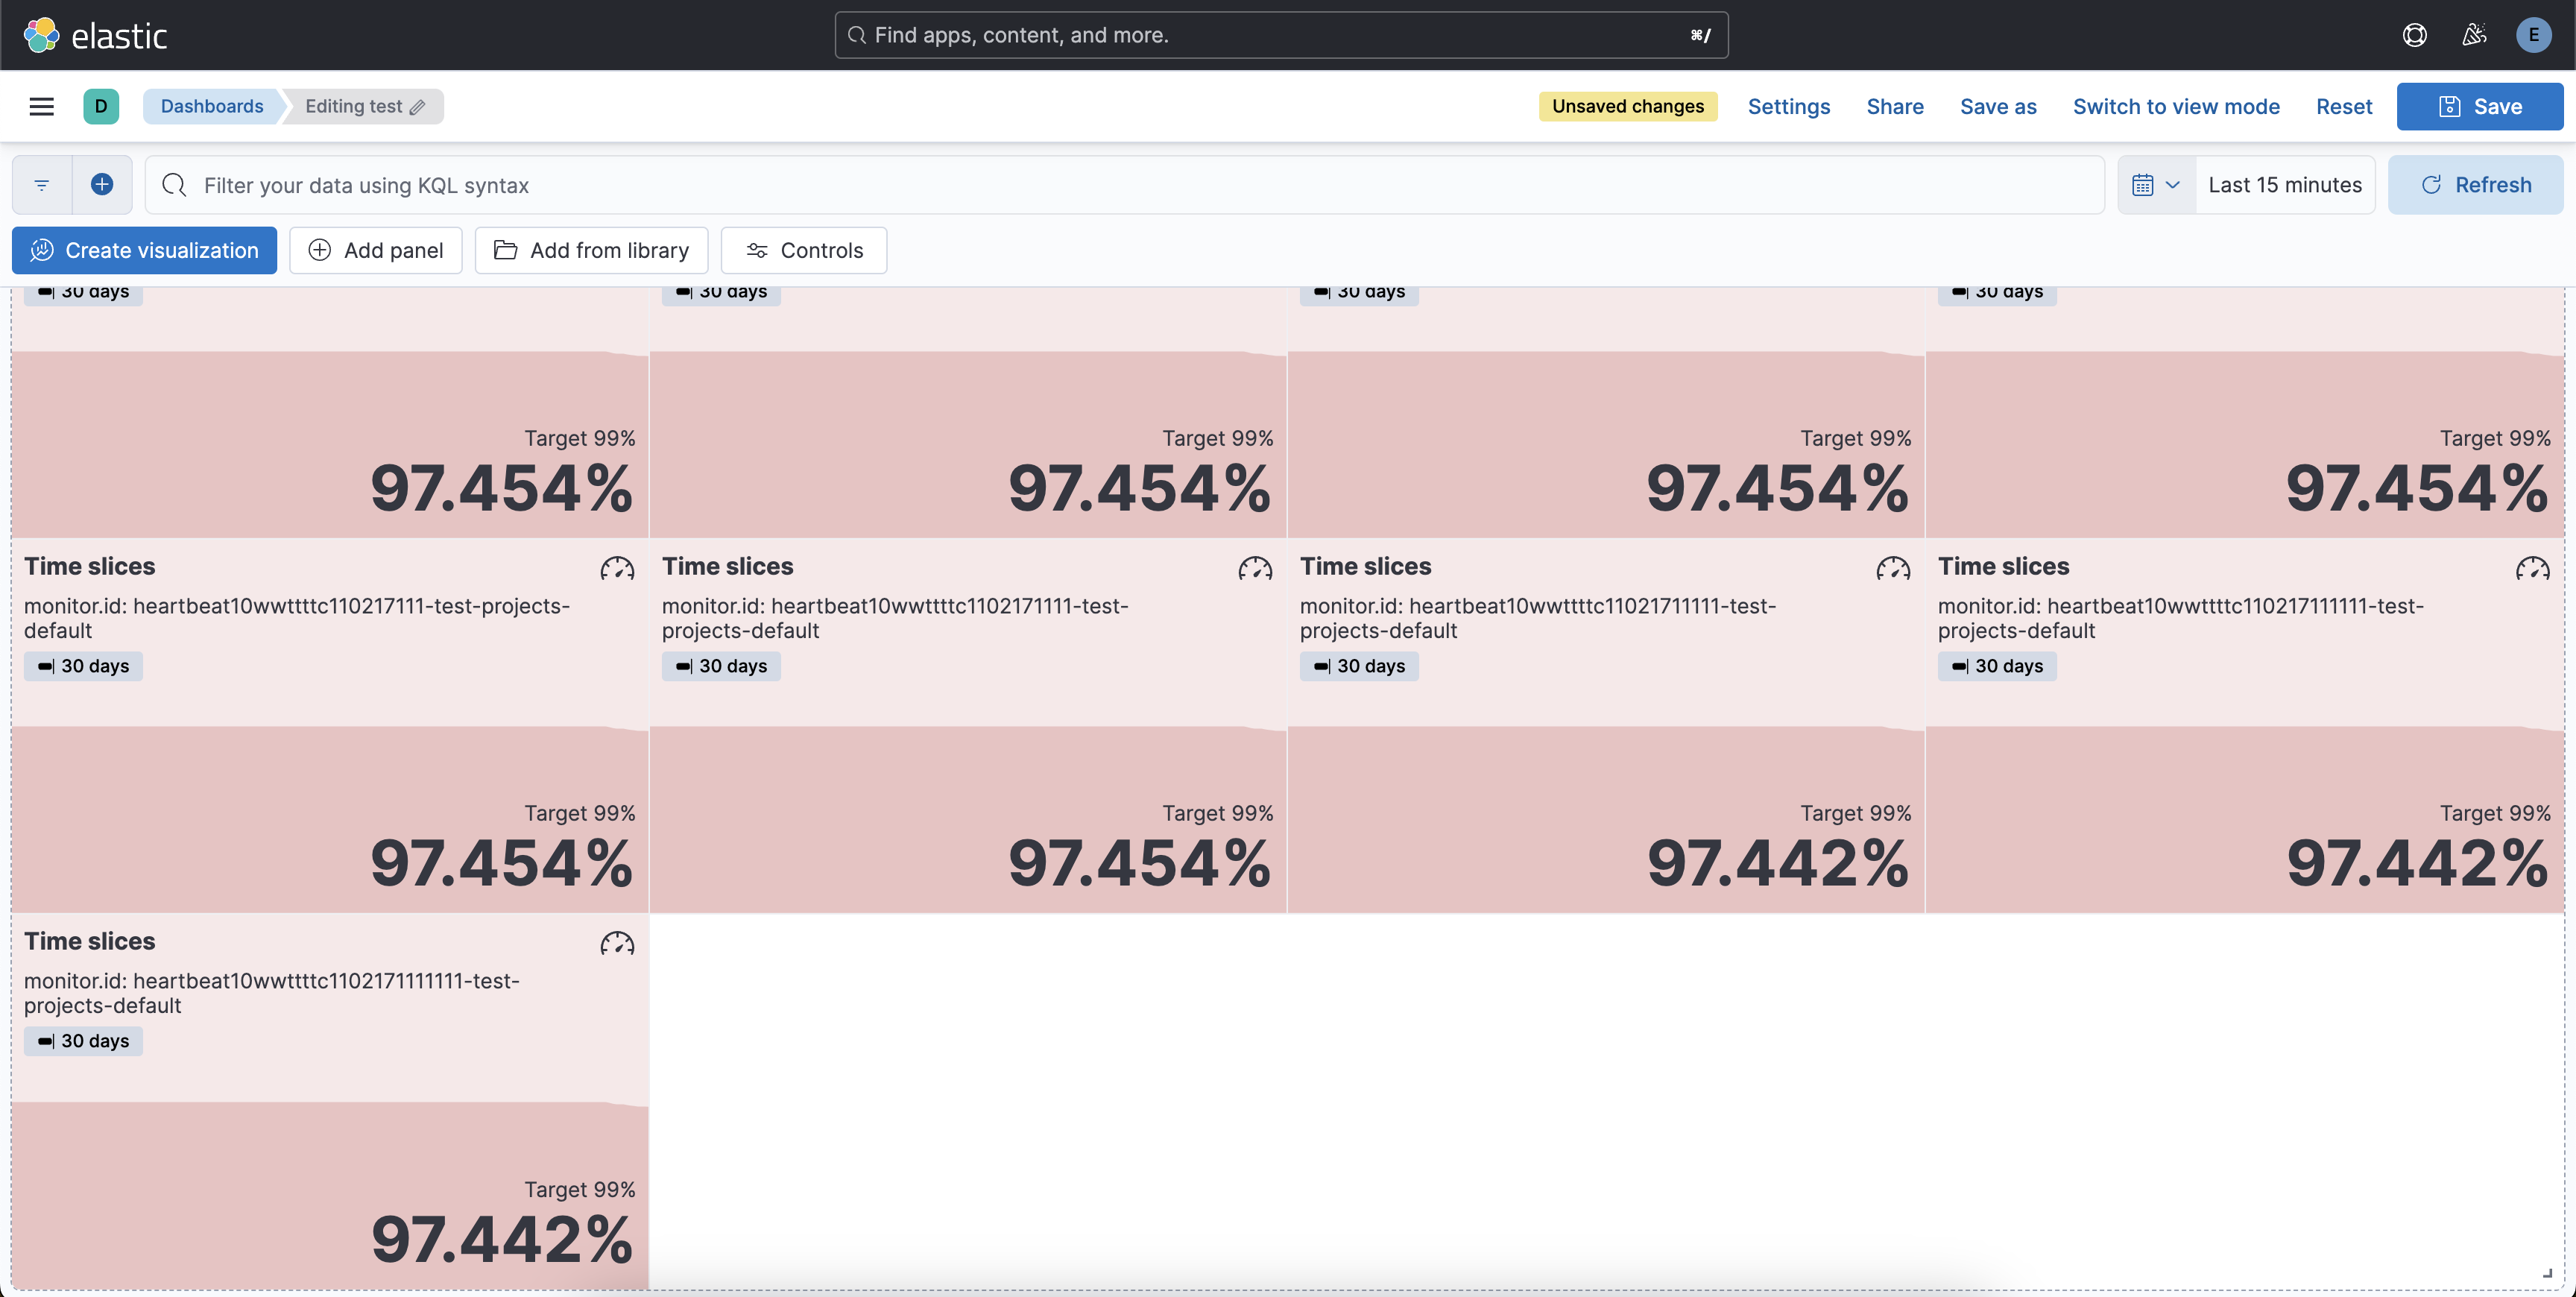Focus the KQL filter query field
Viewport: 2576px width, 1297px height.
tap(1125, 185)
